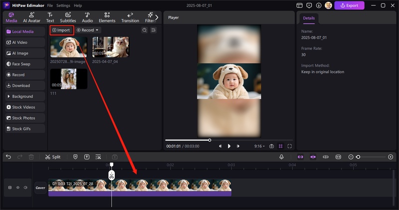Toggle clip linkage

pyautogui.click(x=326, y=157)
